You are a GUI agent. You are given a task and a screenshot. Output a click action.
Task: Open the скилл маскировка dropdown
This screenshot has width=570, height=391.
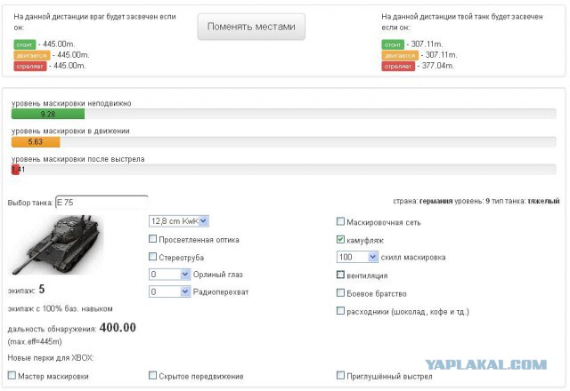tap(357, 257)
